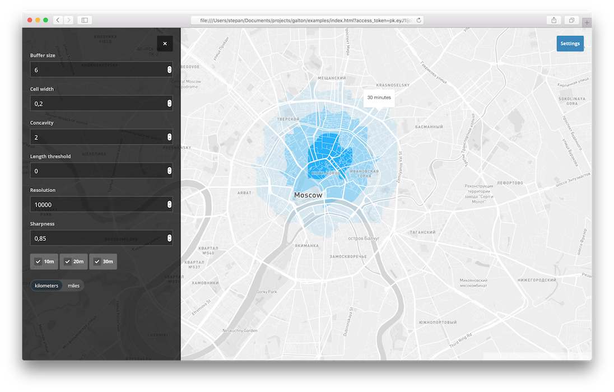This screenshot has width=614, height=392.
Task: Open the Safari sidebar icon
Action: click(x=84, y=20)
